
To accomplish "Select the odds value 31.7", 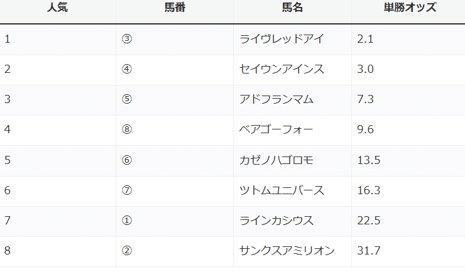I will click(368, 251).
